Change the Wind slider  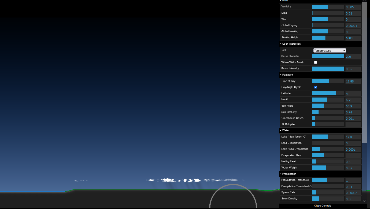(x=328, y=19)
